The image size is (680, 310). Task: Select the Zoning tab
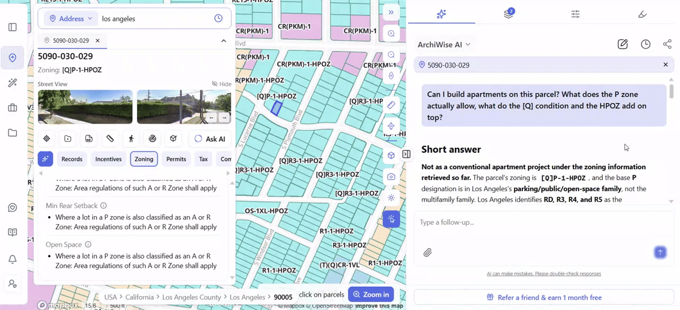(144, 159)
